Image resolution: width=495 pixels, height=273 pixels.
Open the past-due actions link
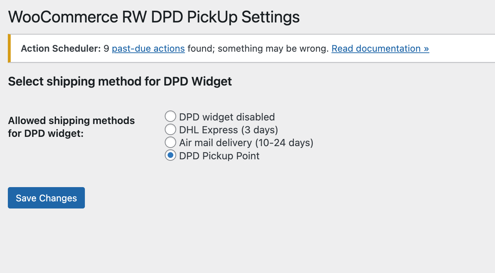[148, 48]
